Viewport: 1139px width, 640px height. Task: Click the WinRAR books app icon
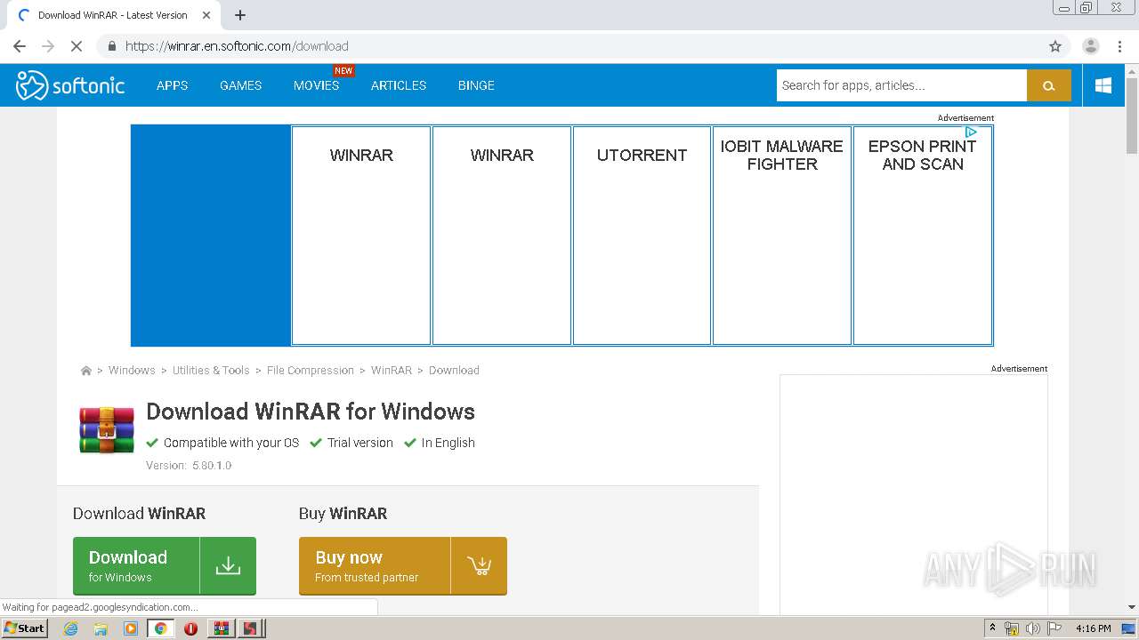click(x=107, y=429)
